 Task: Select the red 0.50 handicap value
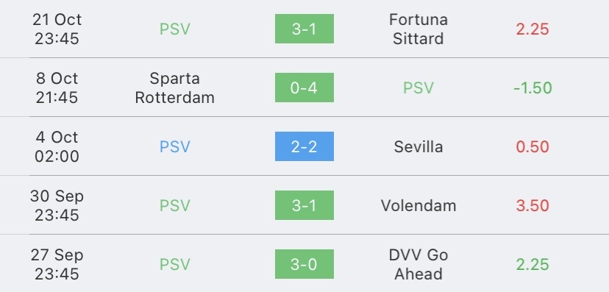(533, 147)
